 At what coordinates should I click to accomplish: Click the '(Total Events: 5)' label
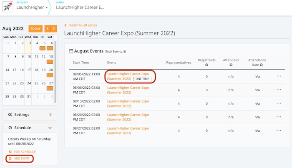click(115, 52)
